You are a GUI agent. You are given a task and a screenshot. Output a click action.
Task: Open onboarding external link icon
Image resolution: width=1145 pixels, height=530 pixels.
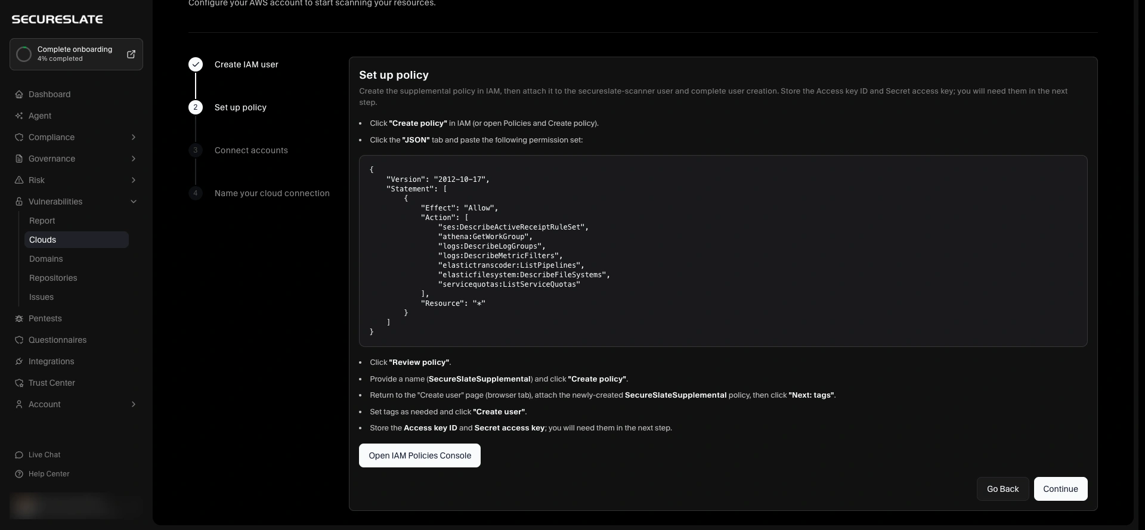pos(131,54)
